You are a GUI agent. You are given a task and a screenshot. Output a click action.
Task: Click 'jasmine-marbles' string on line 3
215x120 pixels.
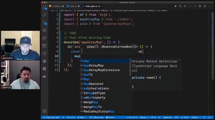coord(117,24)
